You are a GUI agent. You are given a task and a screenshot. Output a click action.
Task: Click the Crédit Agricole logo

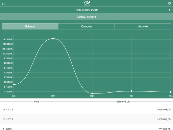pyautogui.click(x=87, y=3)
